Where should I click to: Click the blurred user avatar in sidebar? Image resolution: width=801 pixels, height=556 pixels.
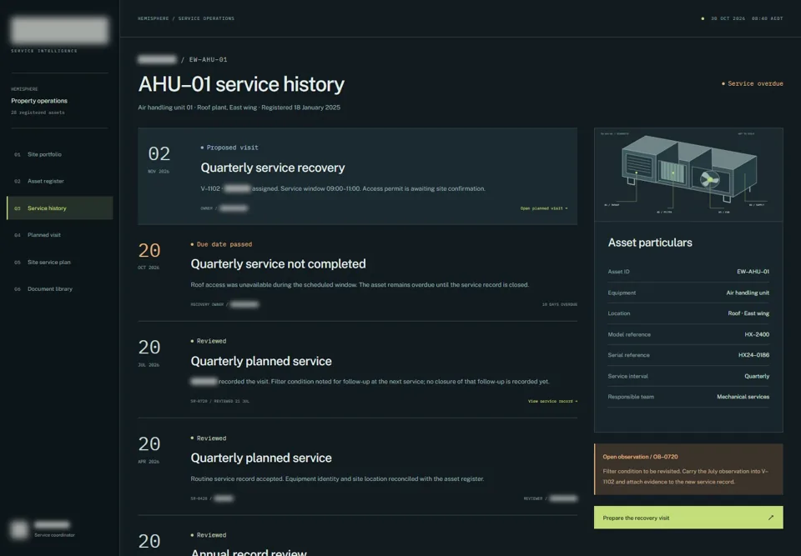[19, 529]
